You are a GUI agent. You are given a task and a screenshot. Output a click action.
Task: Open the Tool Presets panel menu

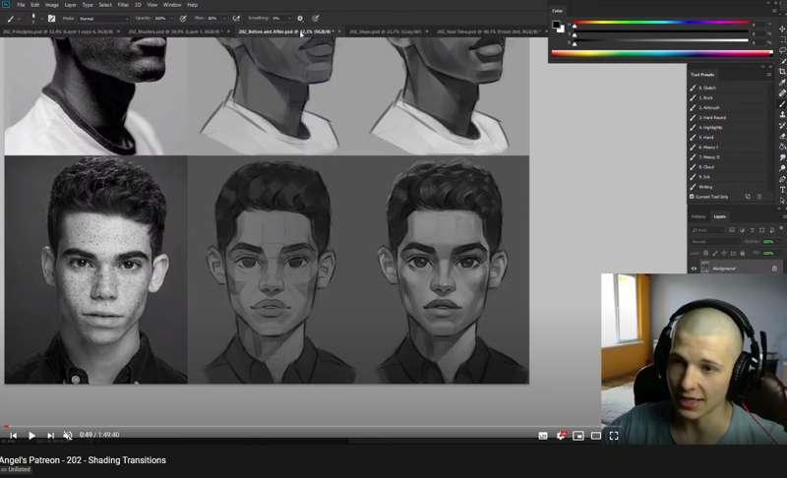(768, 74)
